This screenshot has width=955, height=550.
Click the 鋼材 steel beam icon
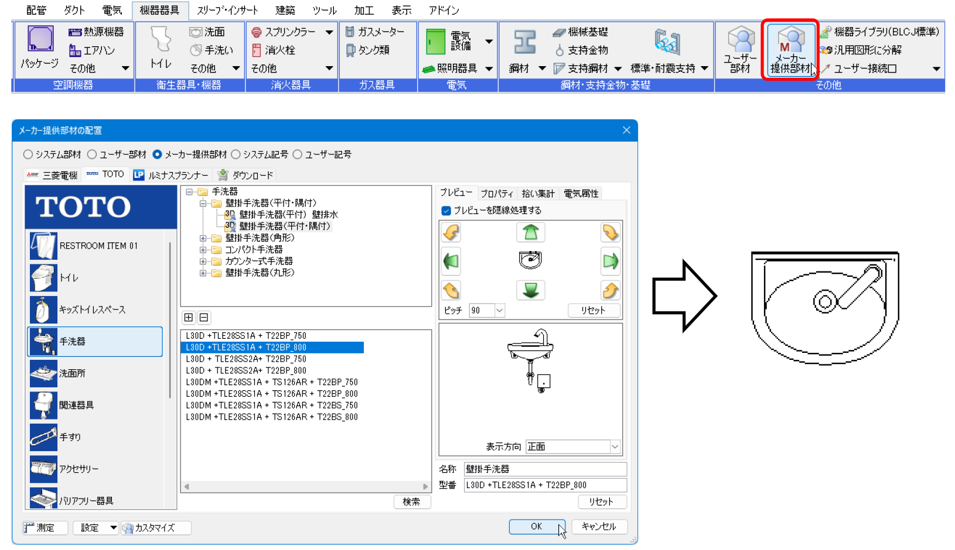(x=524, y=42)
